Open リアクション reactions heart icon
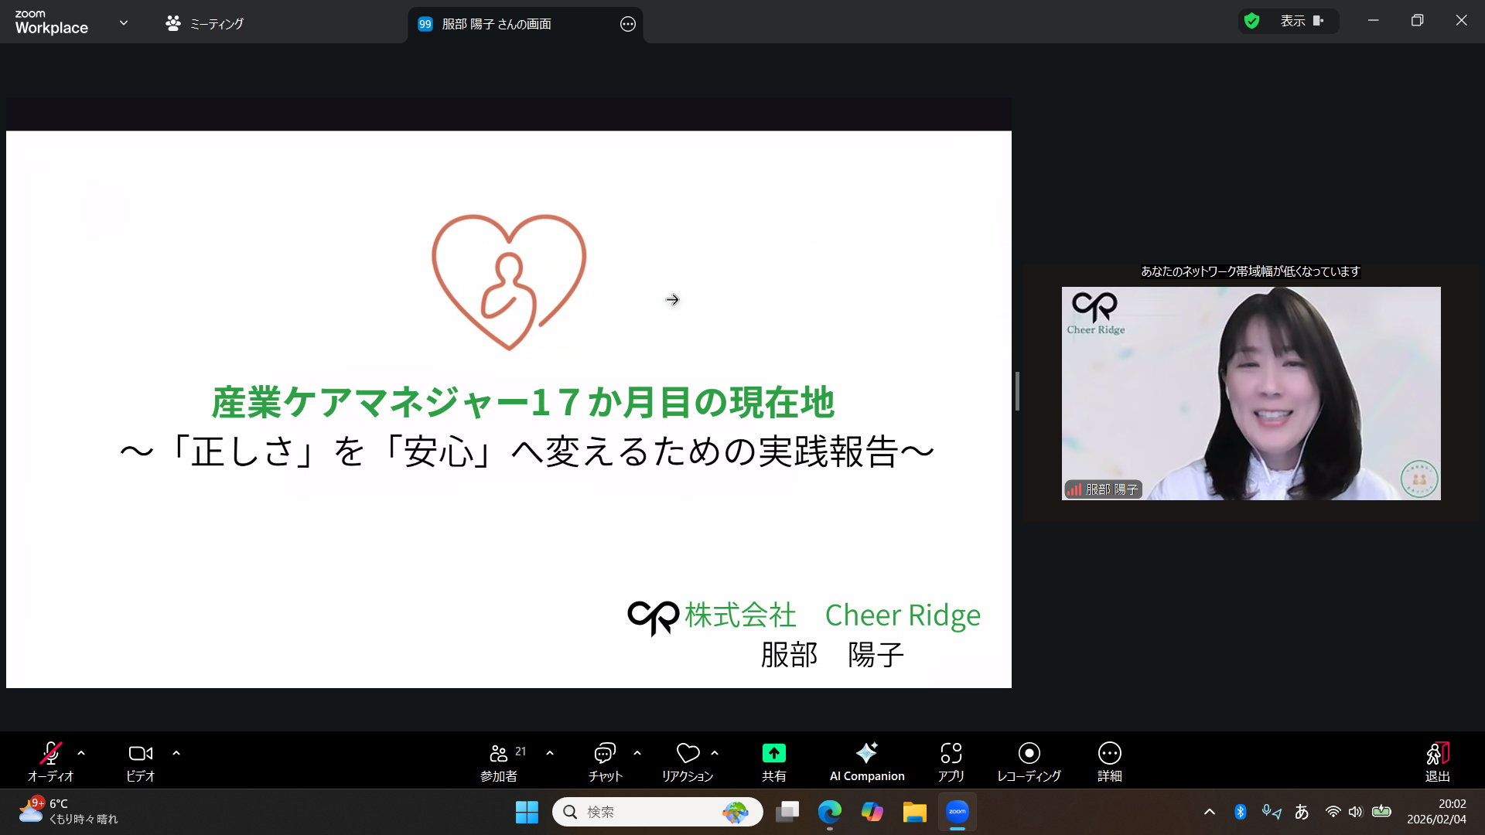The height and width of the screenshot is (835, 1485). coord(687,754)
